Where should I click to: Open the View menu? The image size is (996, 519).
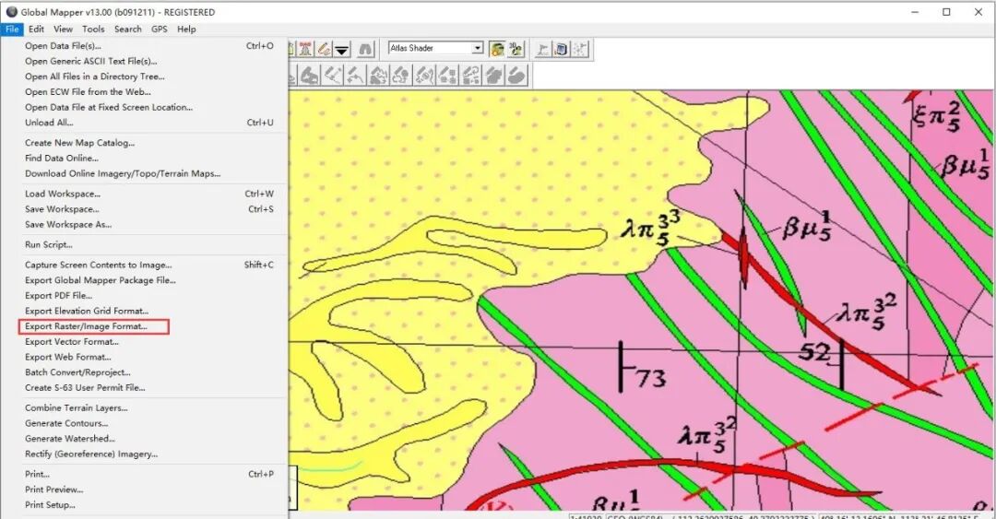point(63,29)
